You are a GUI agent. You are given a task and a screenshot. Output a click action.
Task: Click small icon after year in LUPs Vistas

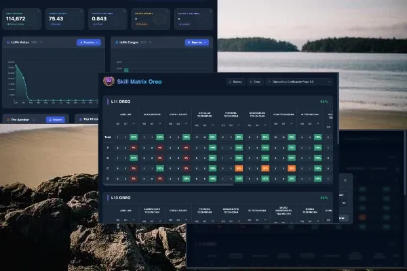[41, 42]
